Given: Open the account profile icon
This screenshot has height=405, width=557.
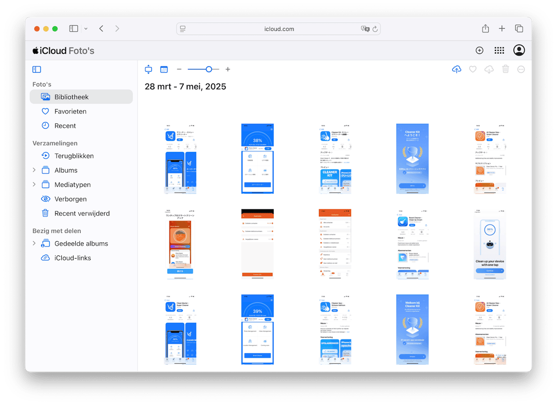Looking at the screenshot, I should pos(519,51).
